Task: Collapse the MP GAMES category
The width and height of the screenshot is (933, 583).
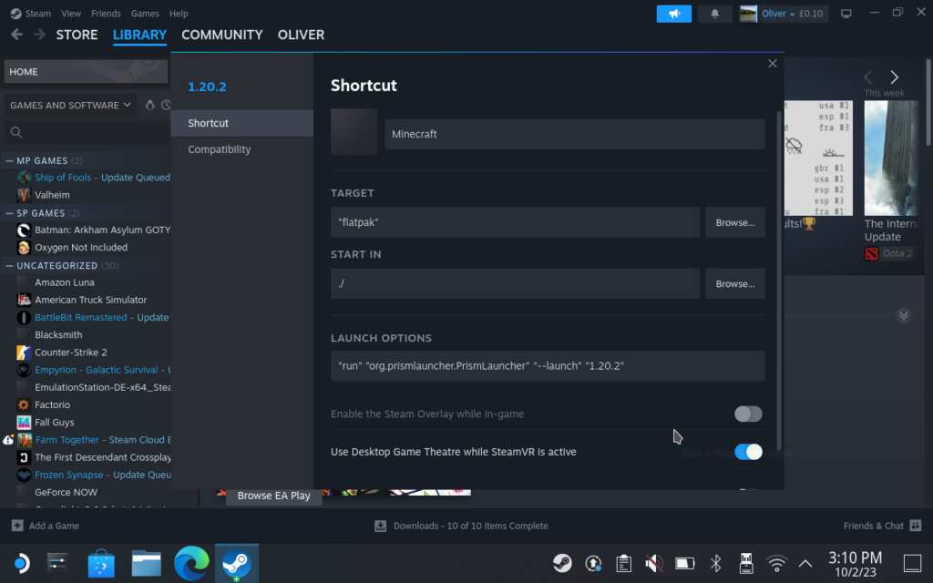Action: click(x=9, y=160)
